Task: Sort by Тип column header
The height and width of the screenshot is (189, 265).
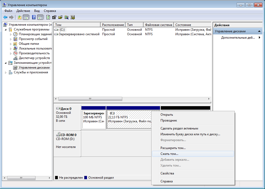Action: [x=134, y=25]
